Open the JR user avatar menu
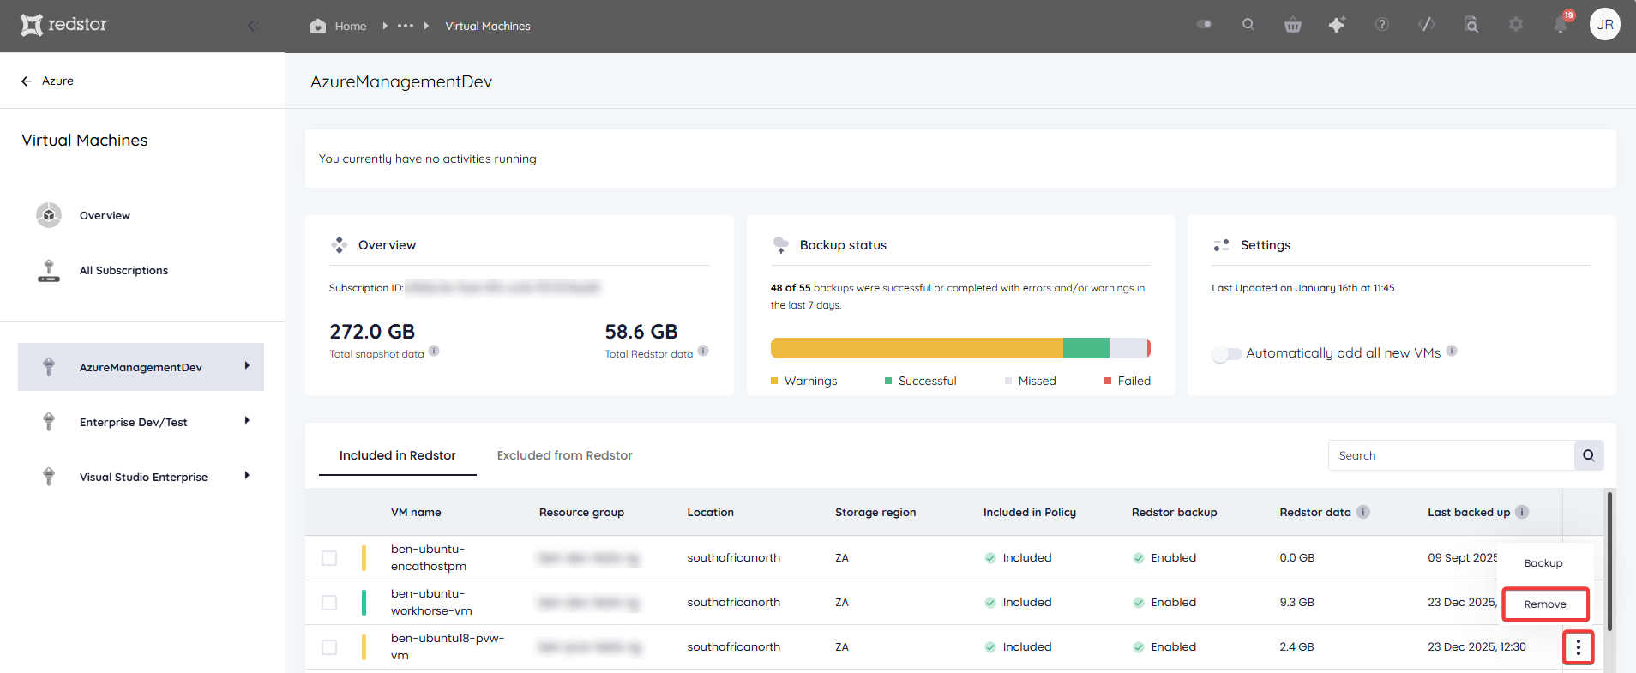 [x=1605, y=24]
